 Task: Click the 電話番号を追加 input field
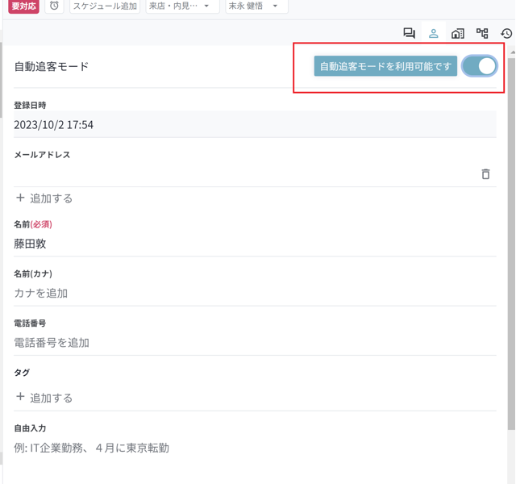tap(255, 343)
